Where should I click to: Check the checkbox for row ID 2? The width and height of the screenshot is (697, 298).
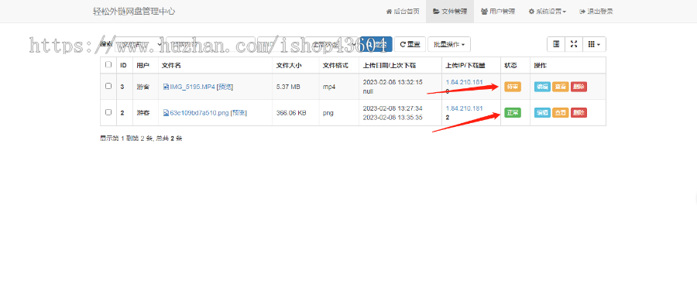pos(108,112)
